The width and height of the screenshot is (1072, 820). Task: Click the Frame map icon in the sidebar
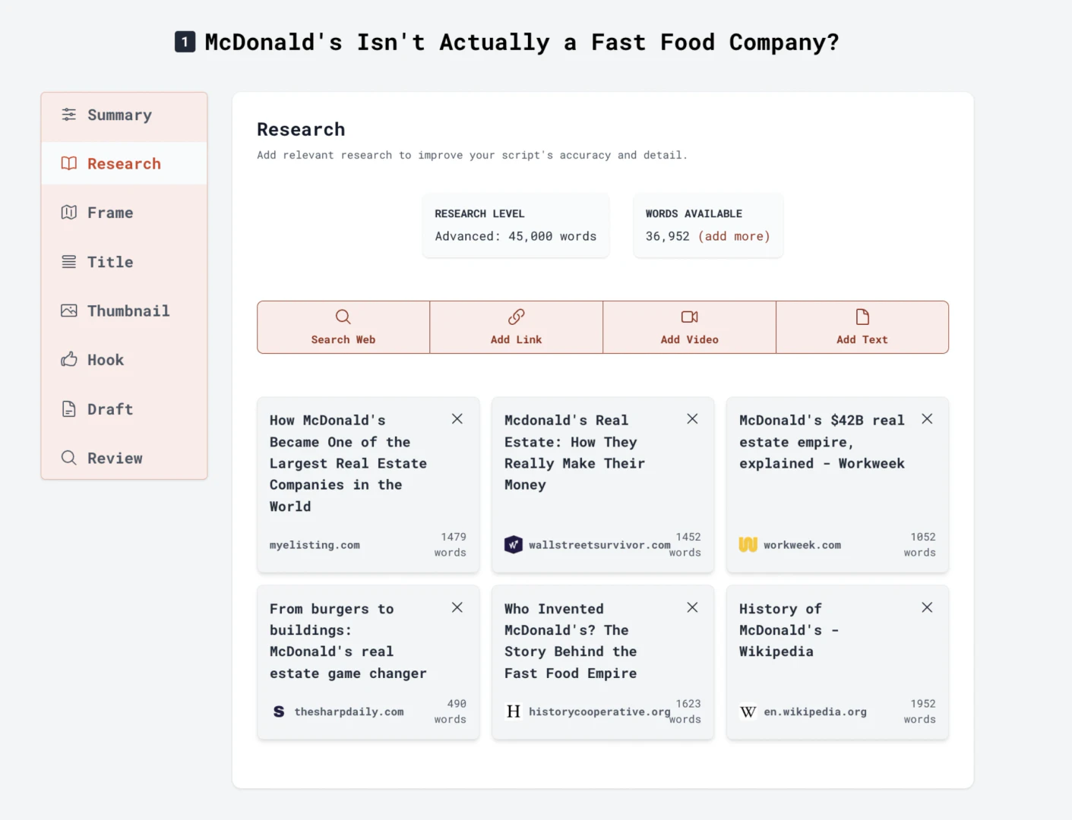[x=69, y=212]
